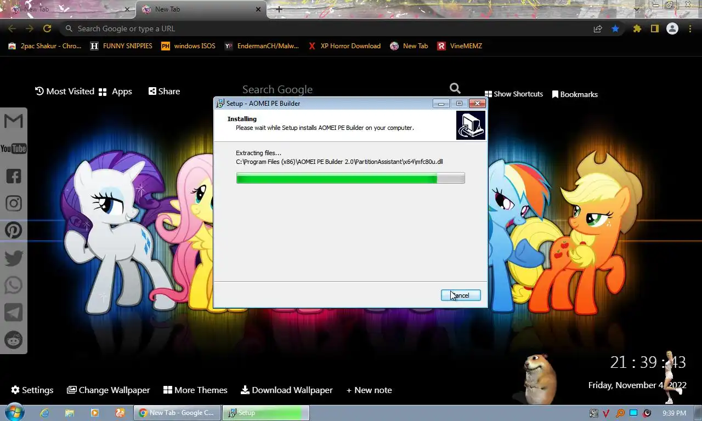Click the magnifier search icon on page
This screenshot has height=421, width=702.
pos(455,88)
